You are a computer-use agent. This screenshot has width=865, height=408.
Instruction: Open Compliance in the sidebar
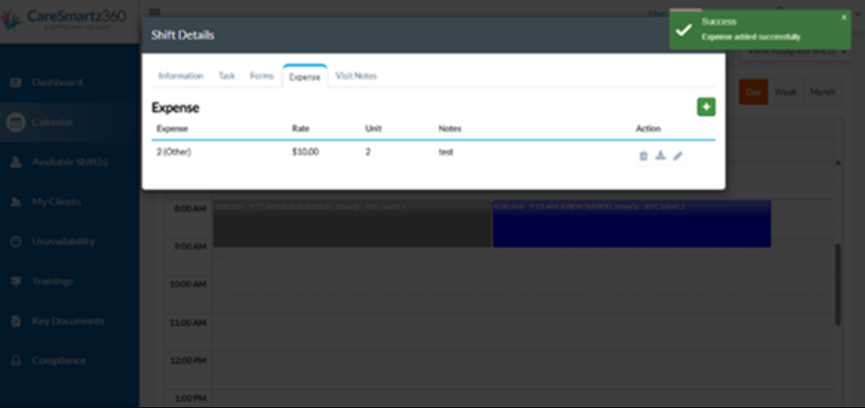[59, 361]
